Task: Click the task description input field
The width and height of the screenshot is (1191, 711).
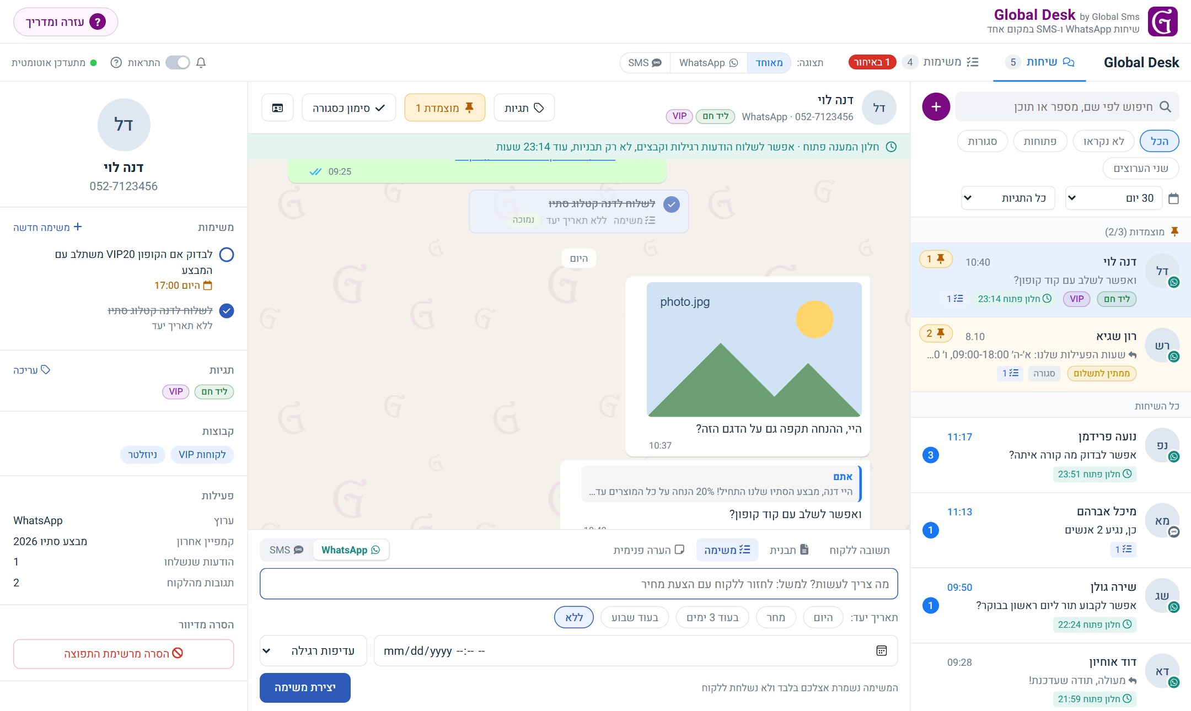Action: 578,584
